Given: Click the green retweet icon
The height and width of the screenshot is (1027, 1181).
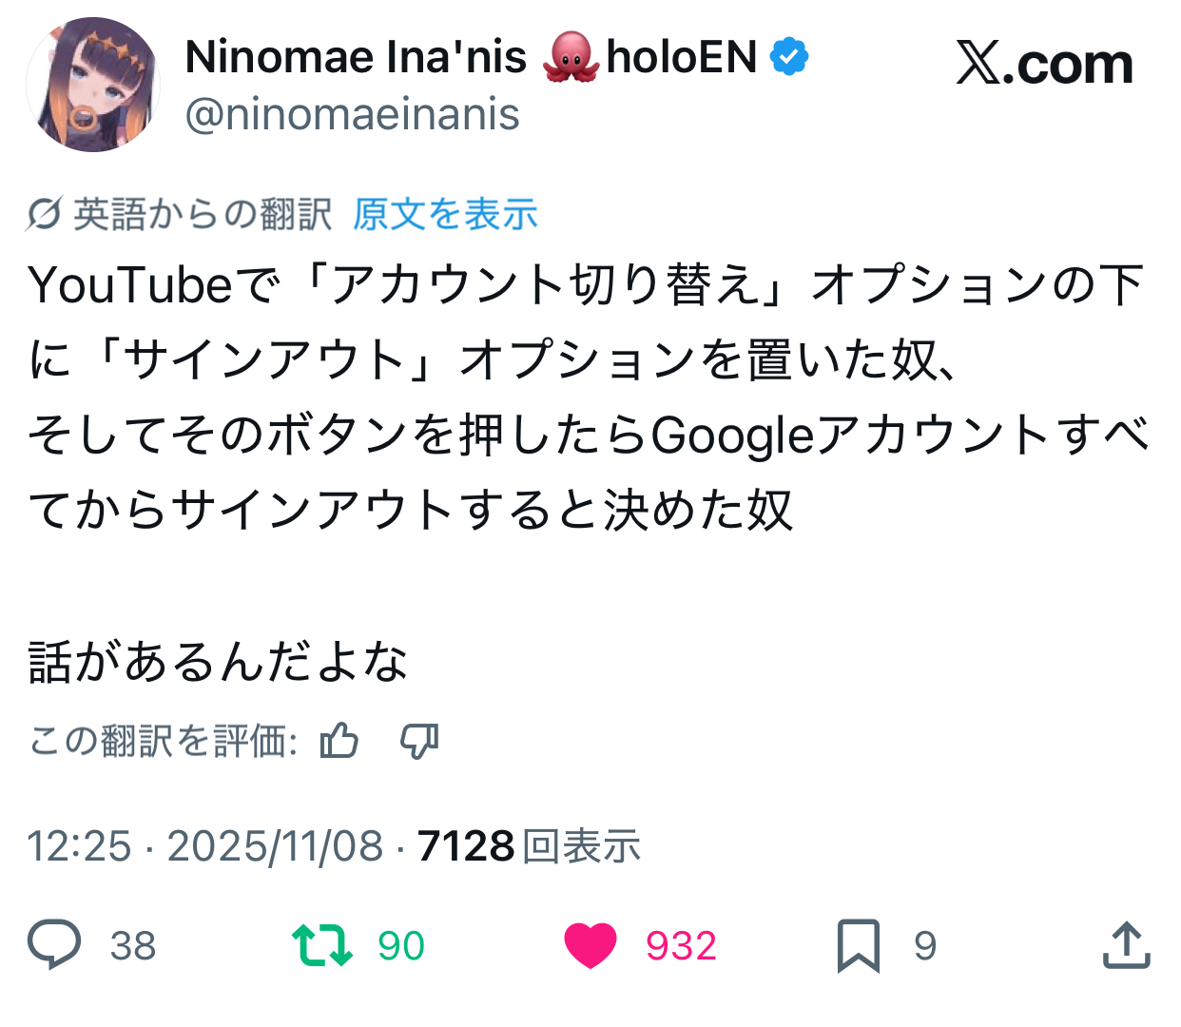Looking at the screenshot, I should [321, 945].
